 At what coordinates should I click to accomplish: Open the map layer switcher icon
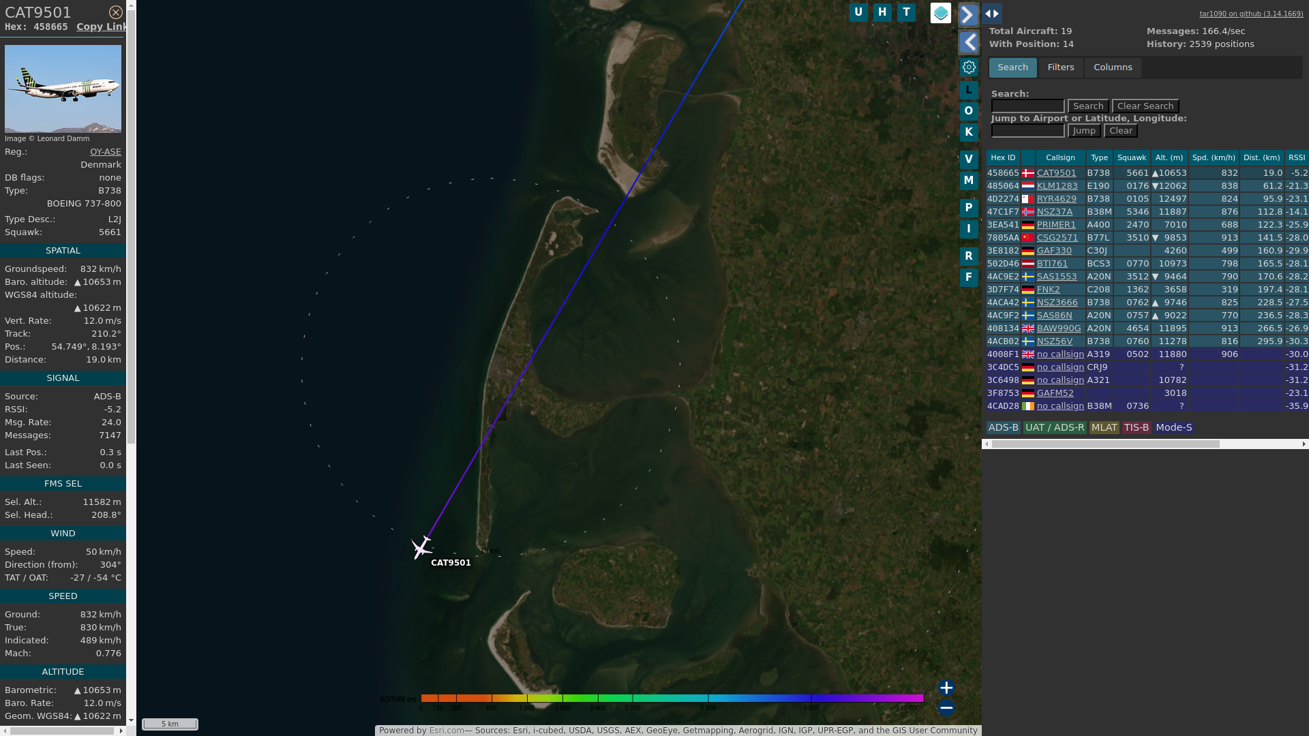941,13
